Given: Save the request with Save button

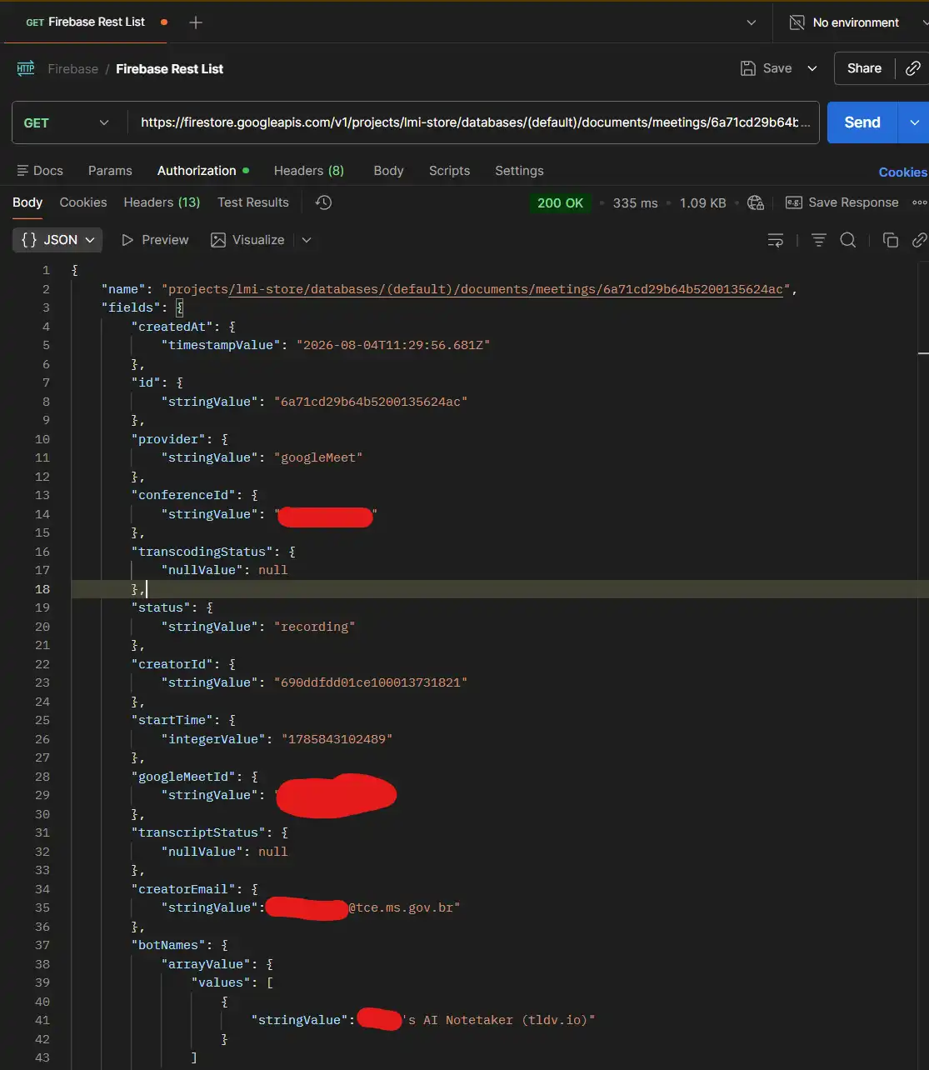Looking at the screenshot, I should [x=767, y=68].
